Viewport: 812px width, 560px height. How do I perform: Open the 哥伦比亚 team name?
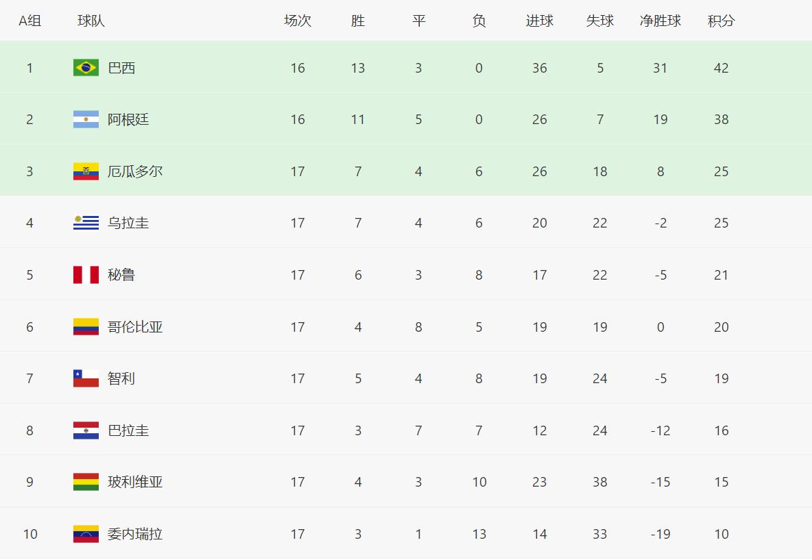point(135,327)
